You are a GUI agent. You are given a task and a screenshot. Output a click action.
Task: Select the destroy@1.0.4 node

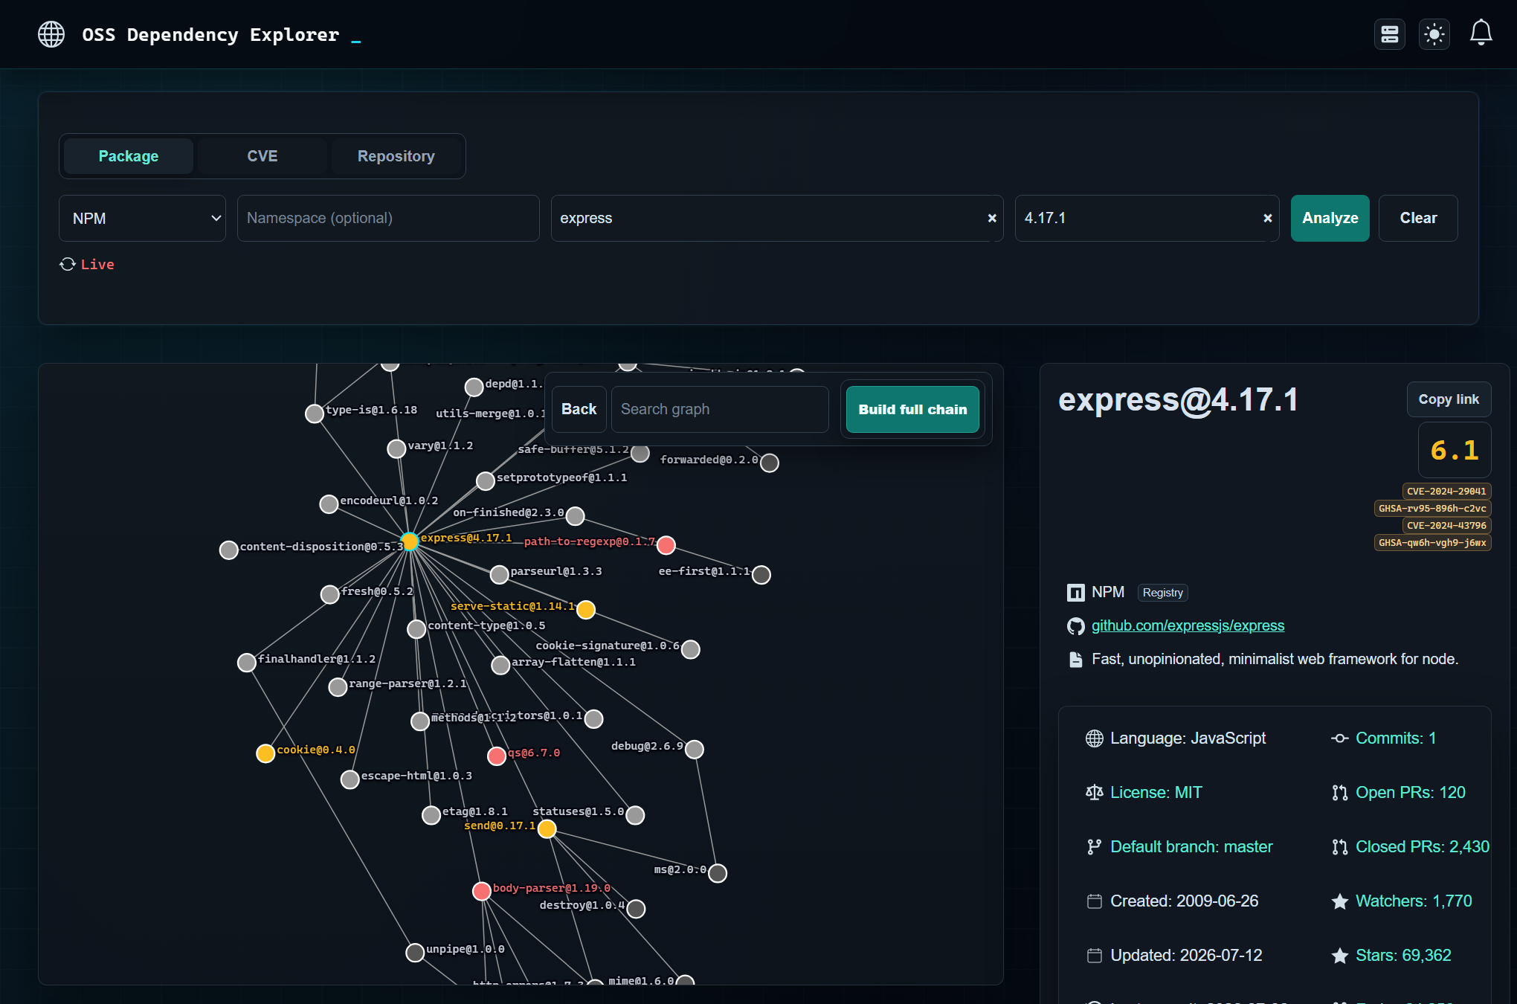(x=636, y=909)
